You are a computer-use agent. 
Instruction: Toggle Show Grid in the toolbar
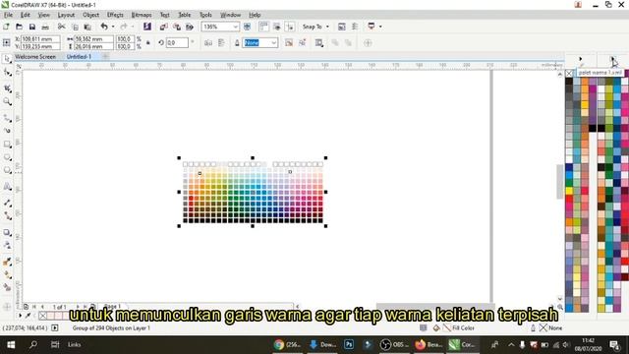277,27
